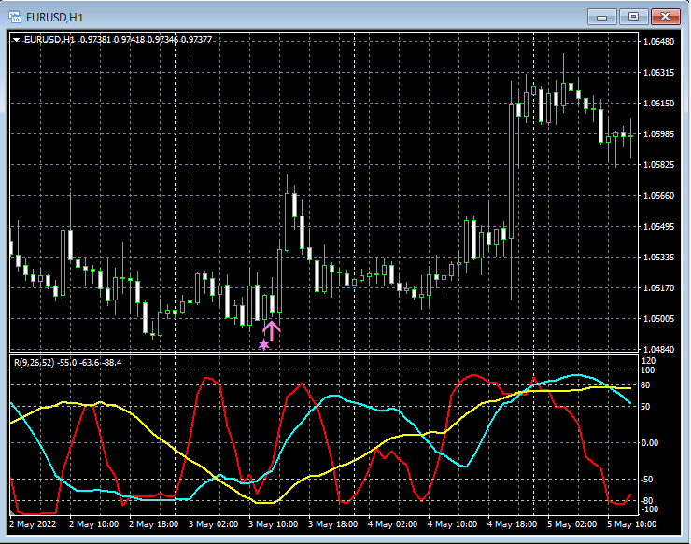This screenshot has width=691, height=544.
Task: Close the EURUSD,H1 chart window
Action: pos(665,17)
